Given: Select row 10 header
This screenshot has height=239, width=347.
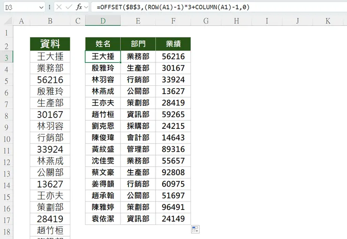Looking at the screenshot, I should click(7, 139).
